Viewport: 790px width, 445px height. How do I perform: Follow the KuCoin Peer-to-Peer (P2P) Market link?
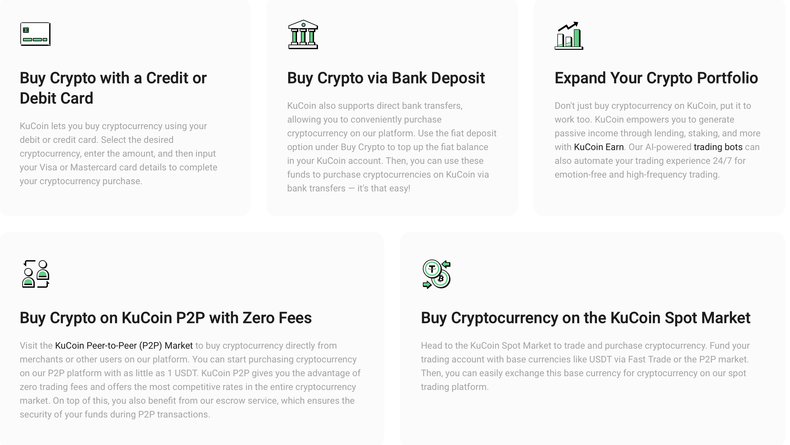click(x=124, y=346)
